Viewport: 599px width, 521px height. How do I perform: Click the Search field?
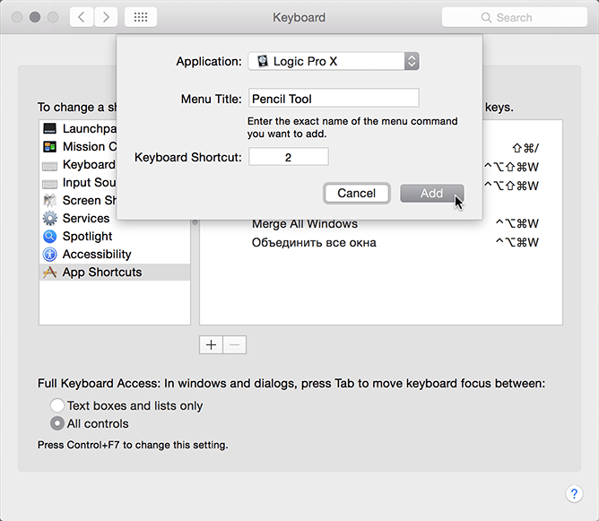514,17
